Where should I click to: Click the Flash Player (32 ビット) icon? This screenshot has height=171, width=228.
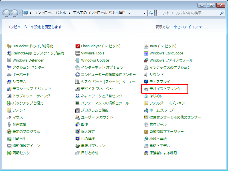click(78, 46)
